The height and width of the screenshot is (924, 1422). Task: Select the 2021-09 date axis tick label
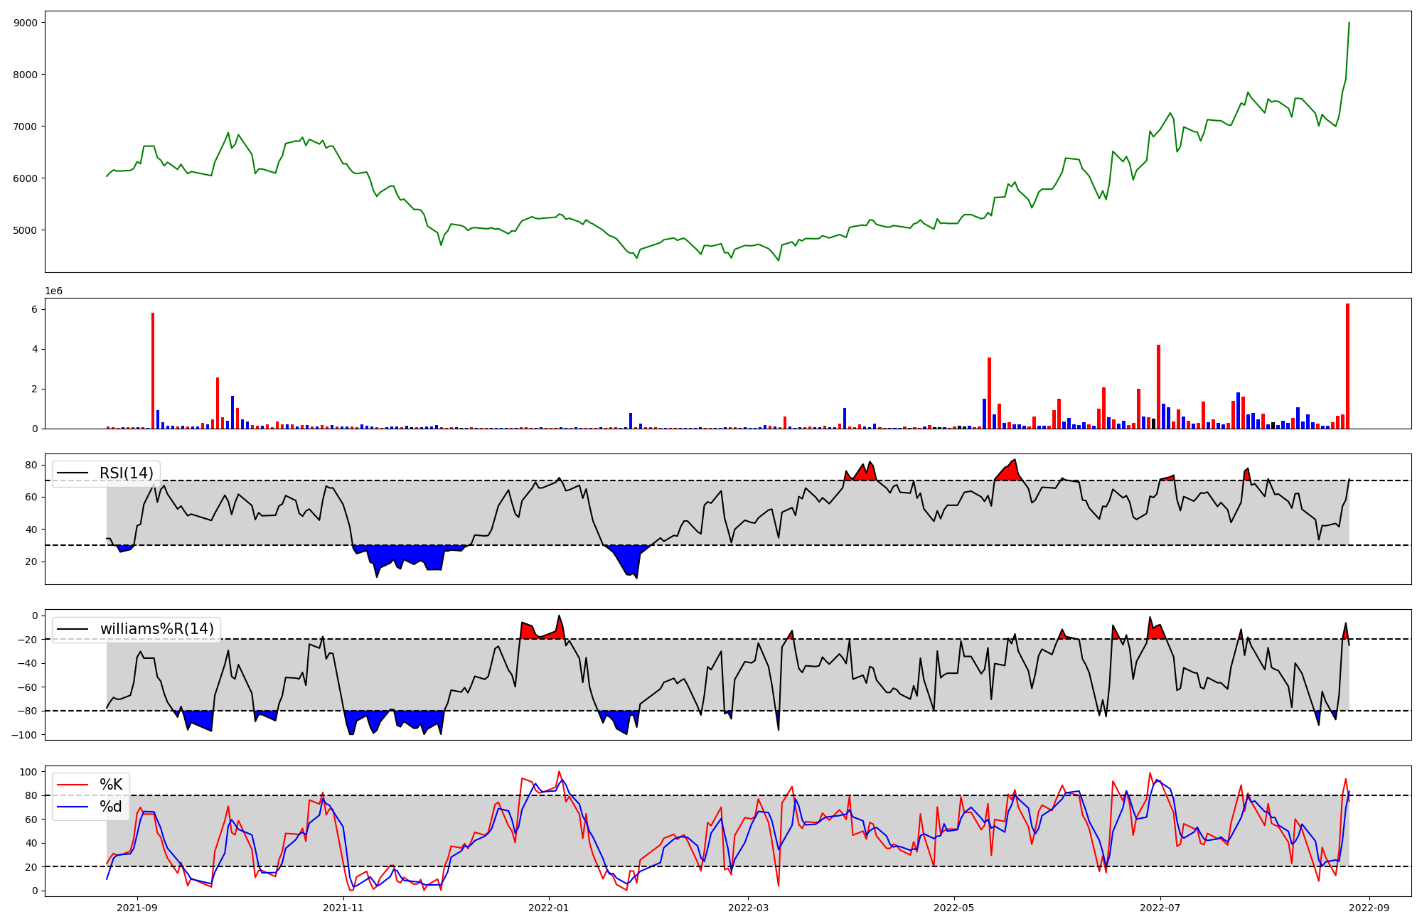[x=137, y=908]
